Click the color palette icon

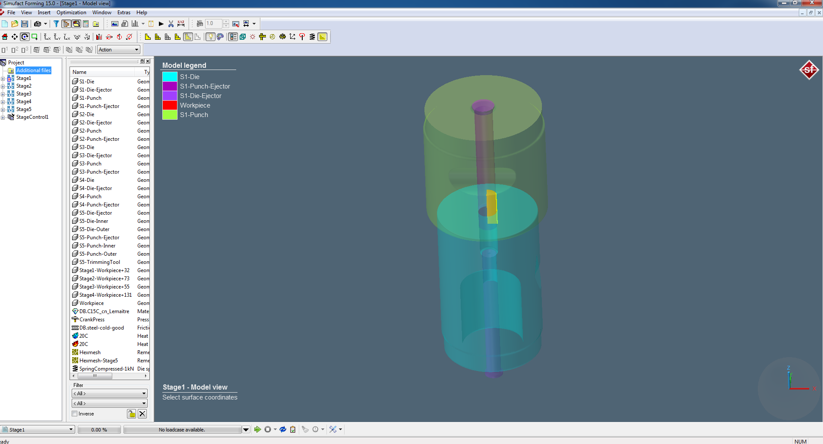click(220, 37)
